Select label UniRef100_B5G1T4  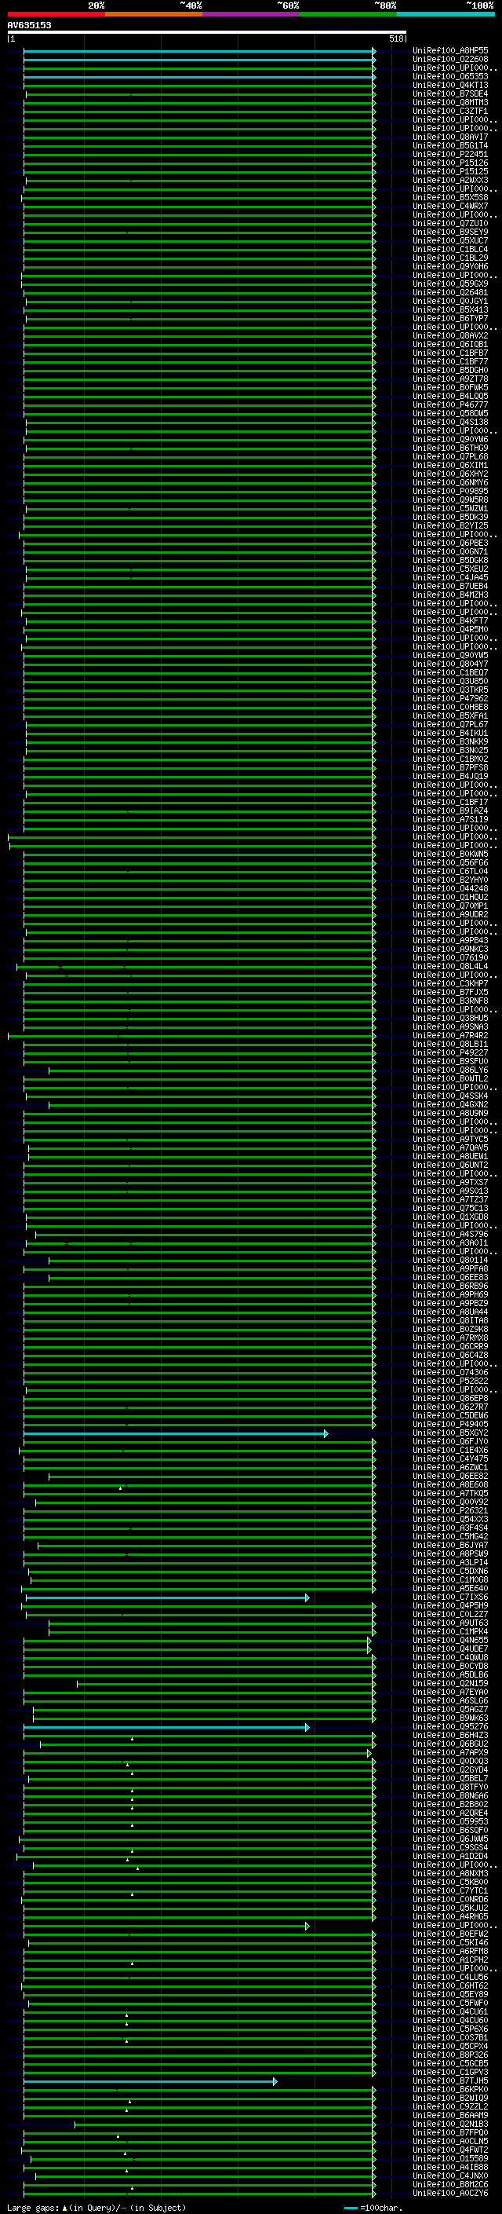(450, 145)
